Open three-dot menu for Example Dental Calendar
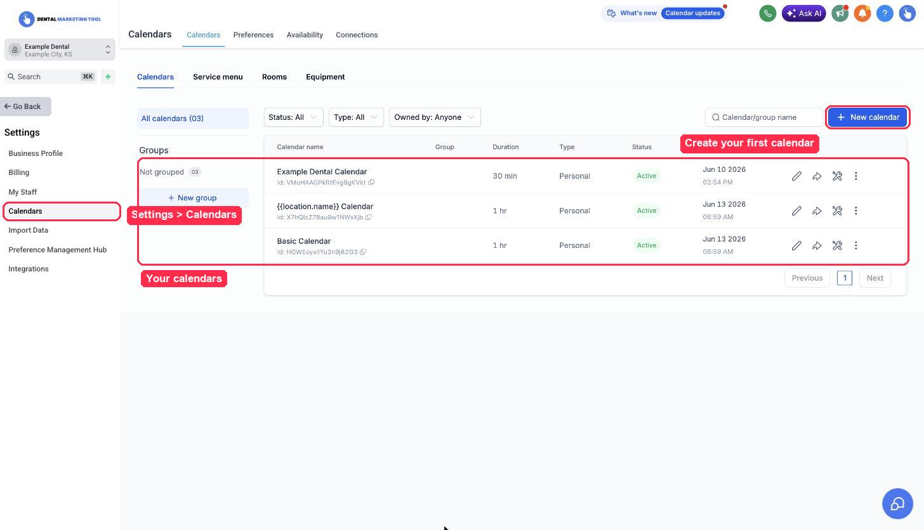924x530 pixels. coord(855,176)
